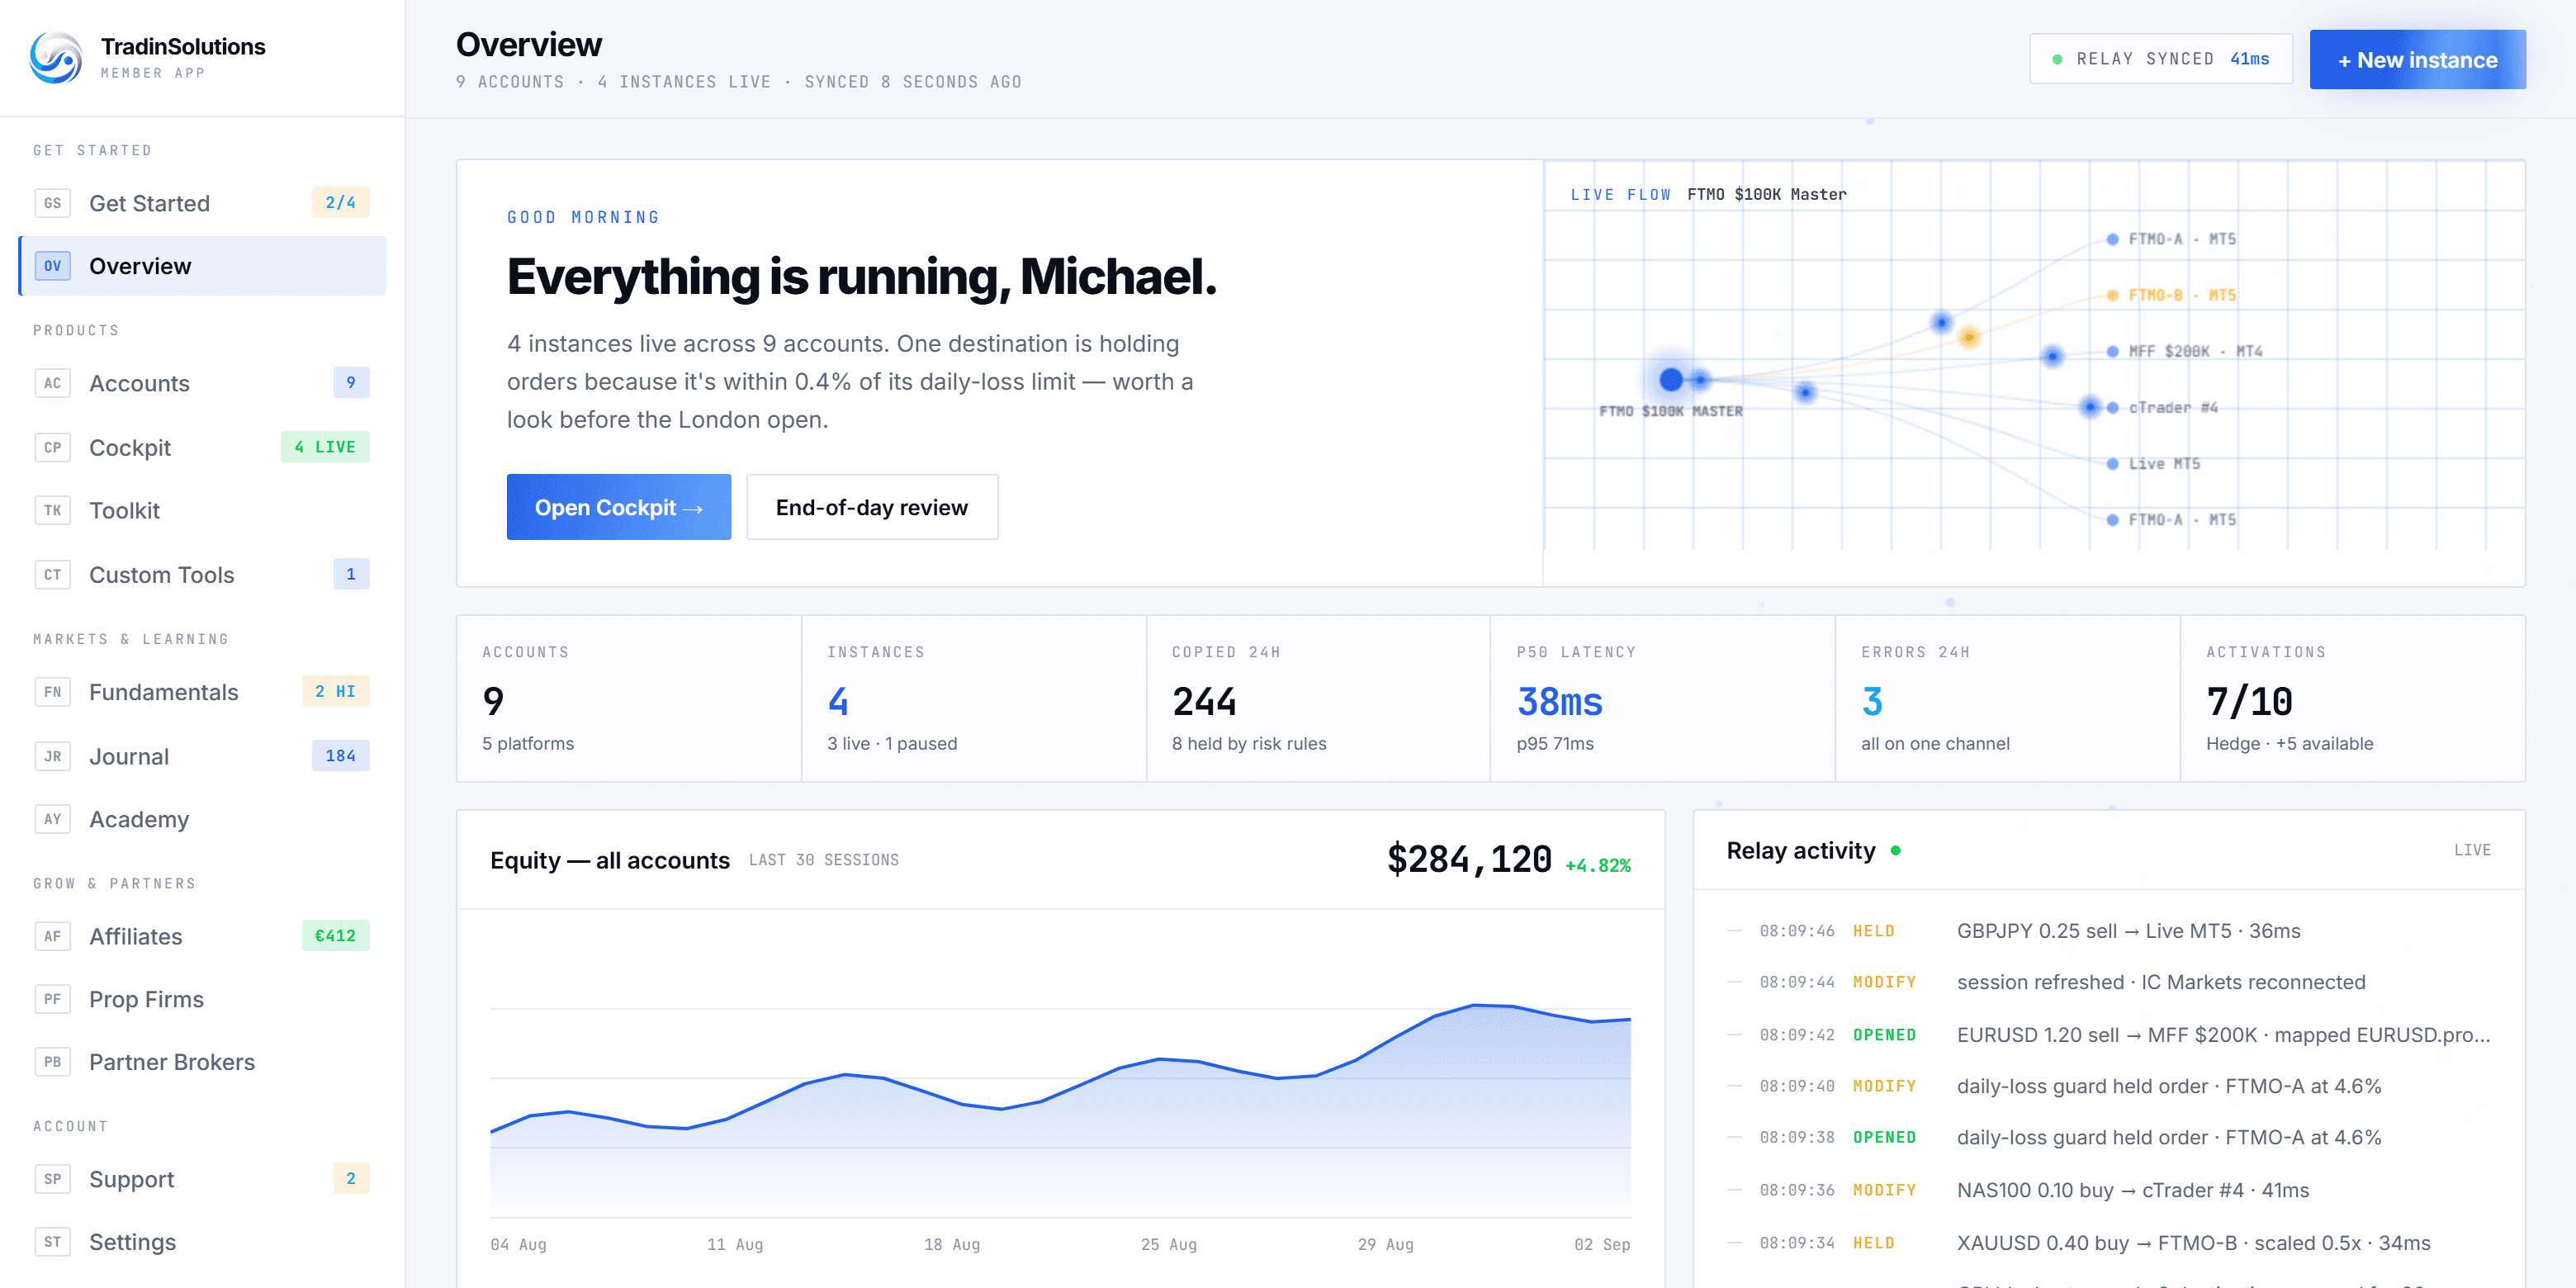Select Overview in the sidebar
2576x1288 pixels.
202,266
